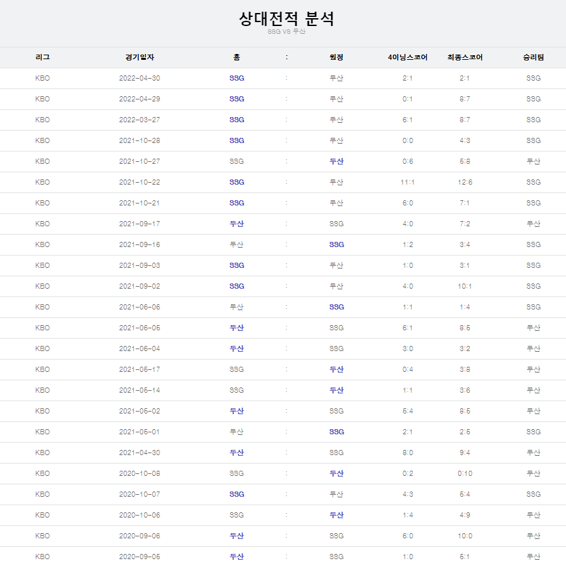Select away team '두산' in the 2020-10-06 row

tap(336, 515)
